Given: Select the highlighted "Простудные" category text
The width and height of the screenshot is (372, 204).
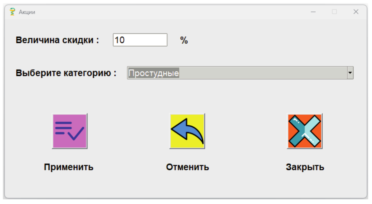Looking at the screenshot, I should coord(154,73).
